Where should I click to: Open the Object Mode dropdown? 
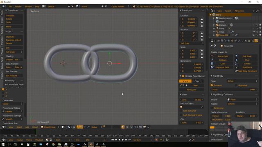coord(50,127)
